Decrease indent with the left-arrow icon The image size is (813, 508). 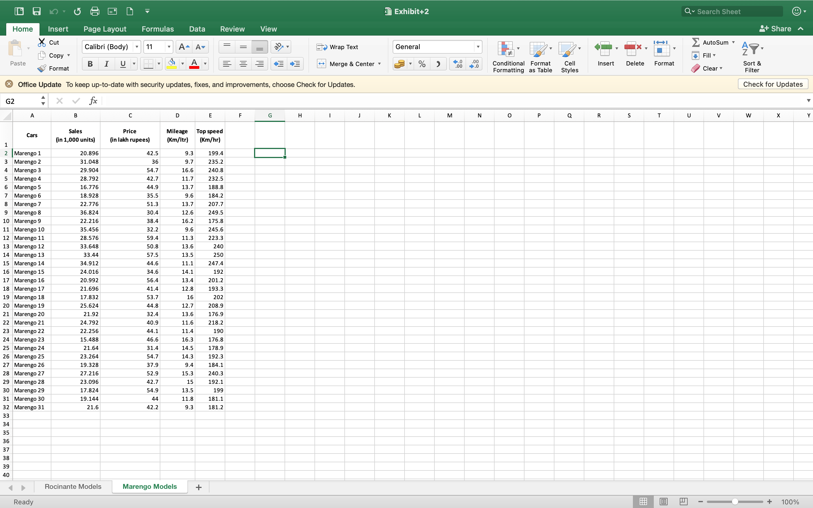[x=279, y=64]
